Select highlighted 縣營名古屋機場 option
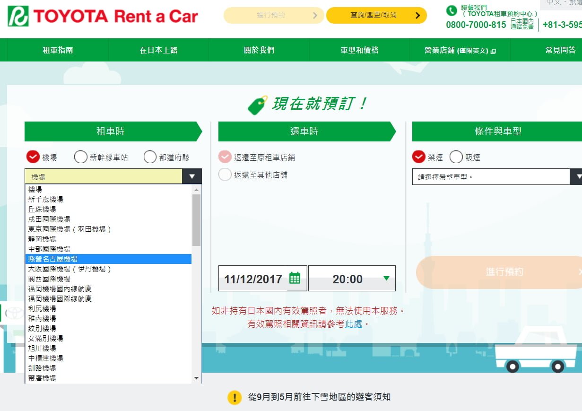Viewport: 582px width, 411px height. tap(108, 259)
